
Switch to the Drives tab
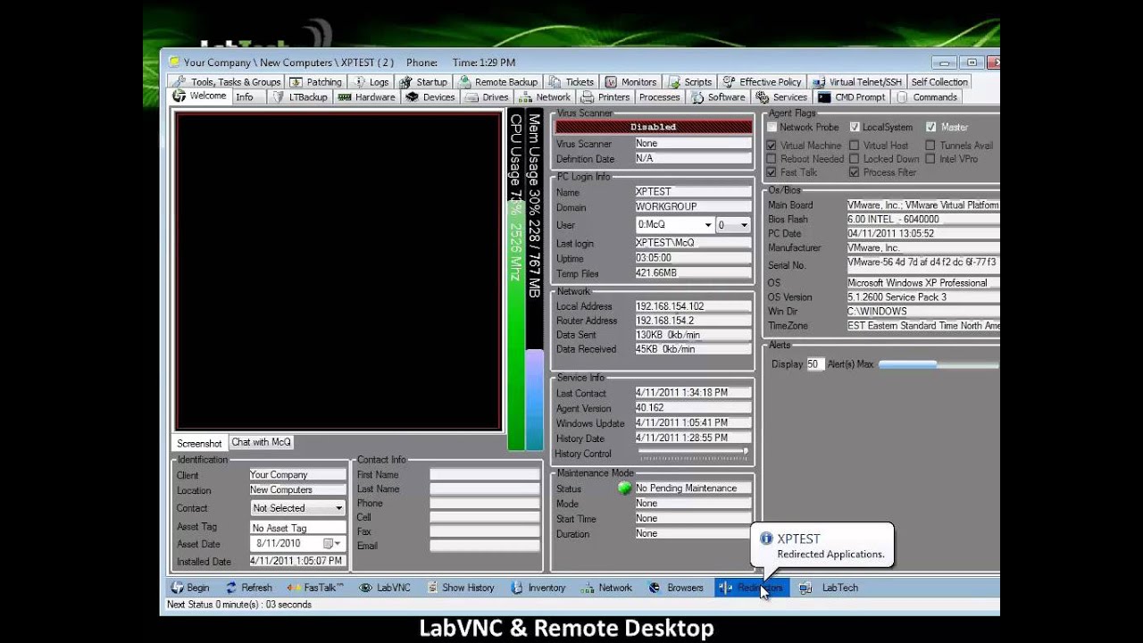(x=487, y=96)
